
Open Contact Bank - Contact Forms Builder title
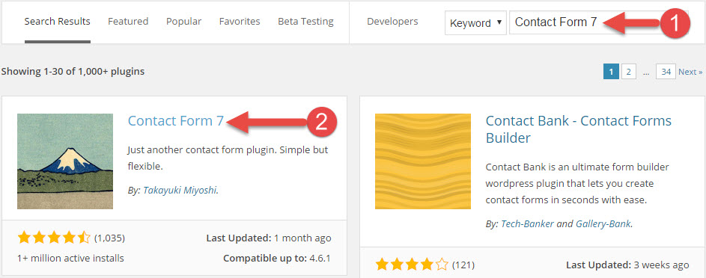579,129
